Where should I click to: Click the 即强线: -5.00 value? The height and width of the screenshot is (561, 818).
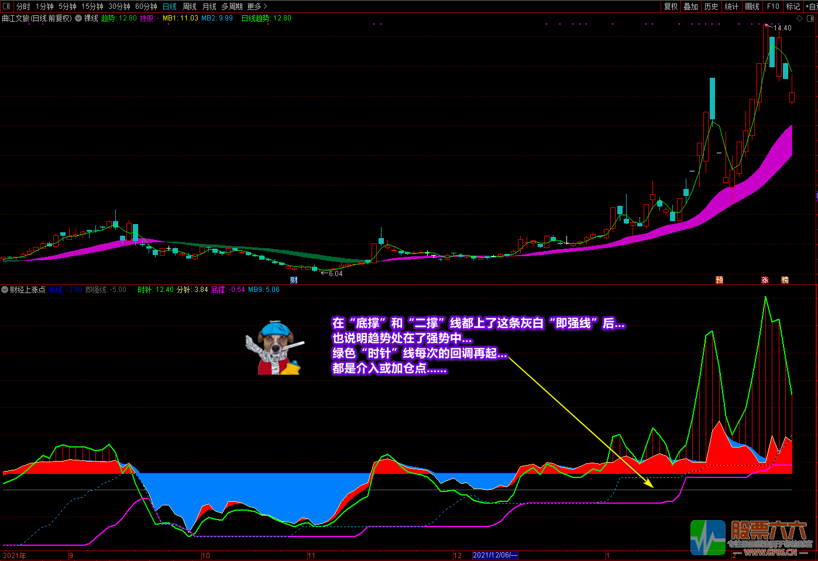[x=106, y=290]
